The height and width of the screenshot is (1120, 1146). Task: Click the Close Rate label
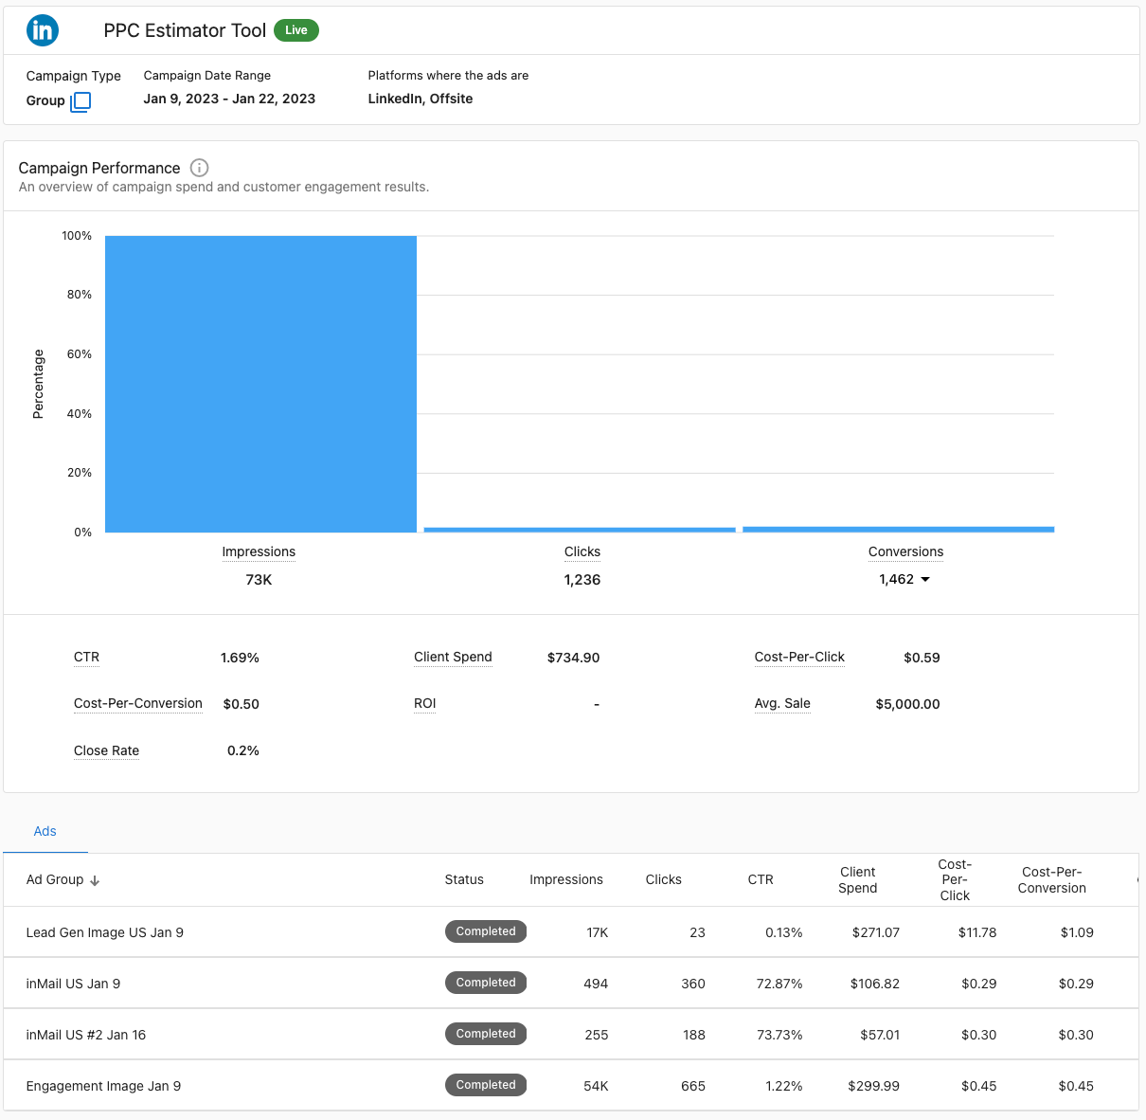click(x=106, y=750)
